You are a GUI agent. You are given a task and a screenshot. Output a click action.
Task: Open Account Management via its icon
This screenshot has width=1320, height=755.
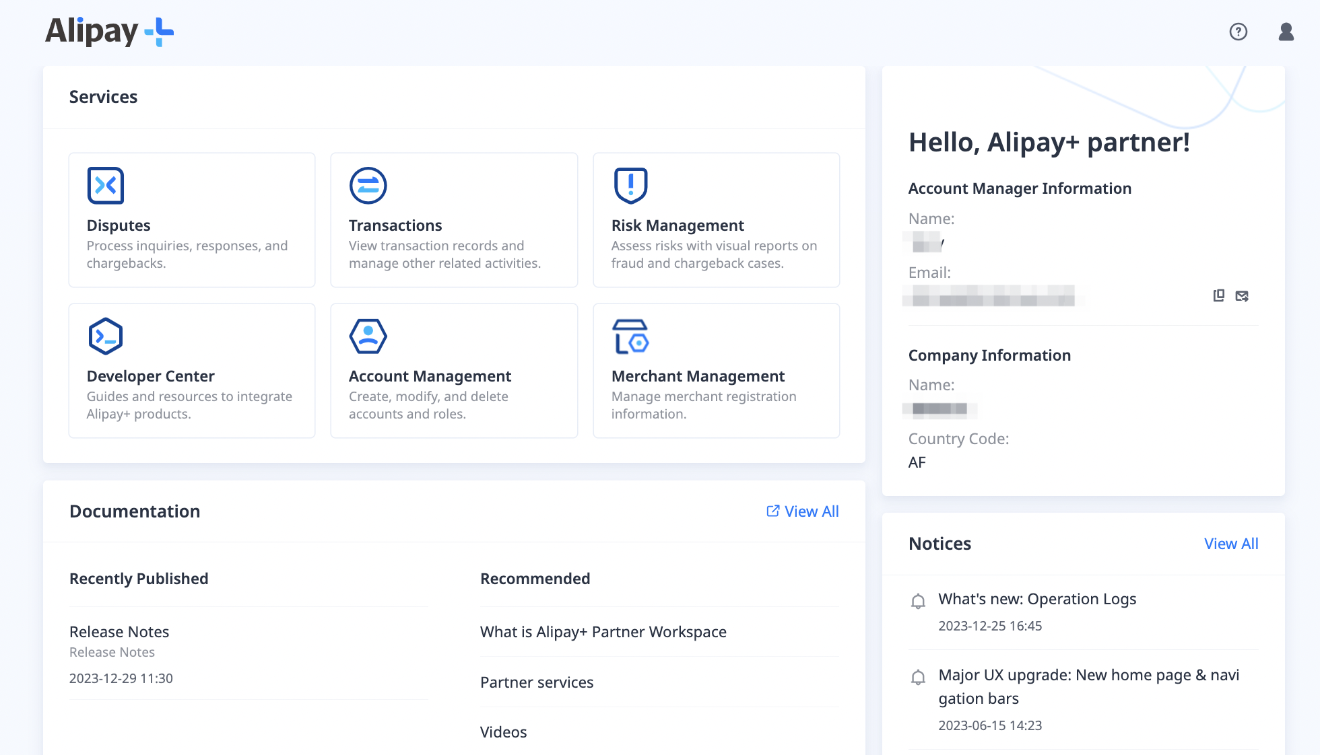click(368, 336)
